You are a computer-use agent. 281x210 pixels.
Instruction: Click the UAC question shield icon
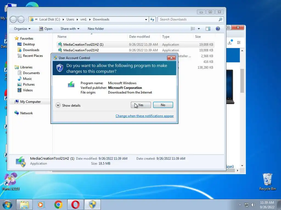(60, 68)
